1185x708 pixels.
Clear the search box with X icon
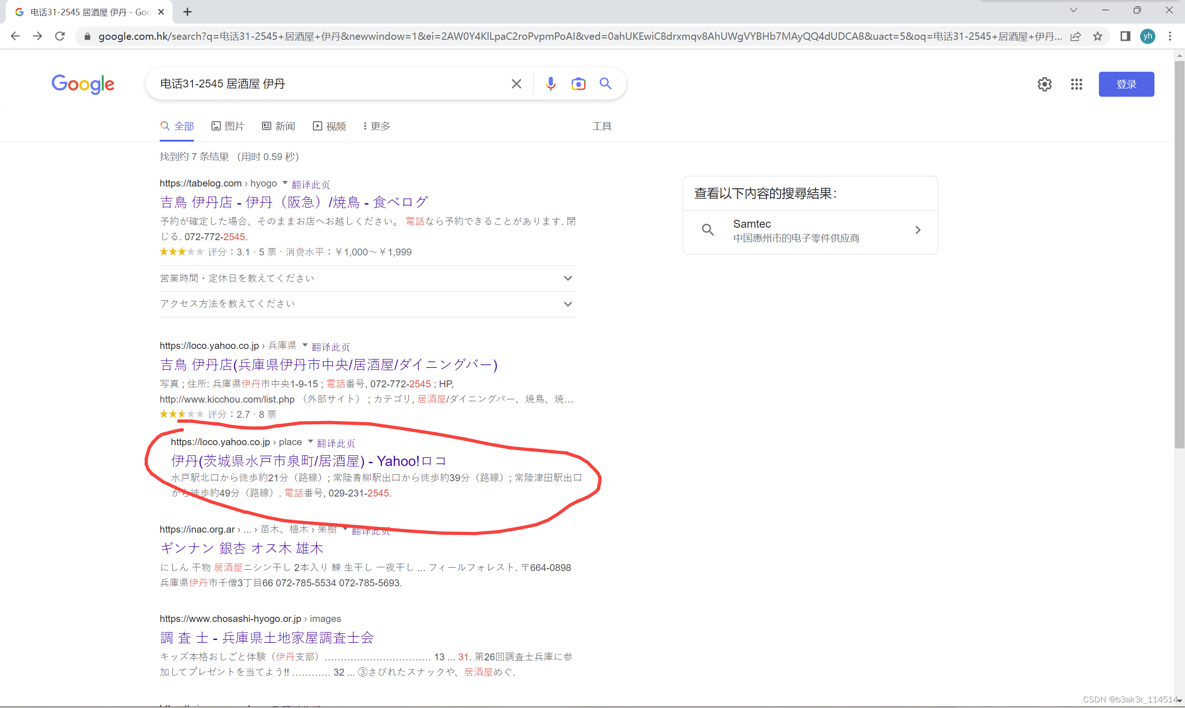pyautogui.click(x=516, y=84)
